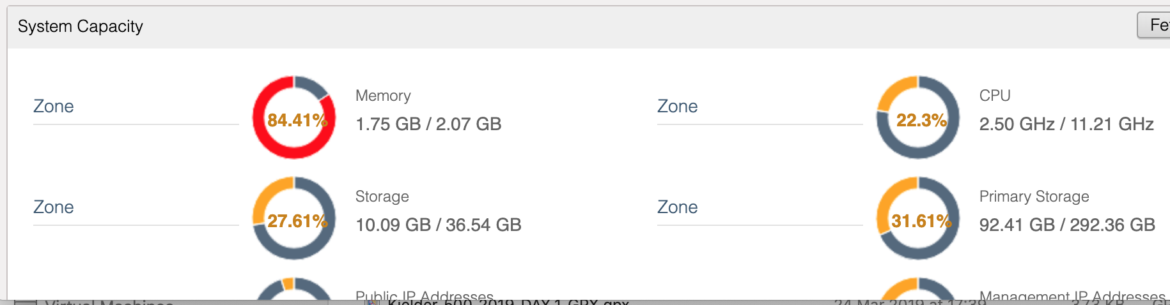Select the Storage capacity label
Screen dimensions: 1170x305
[382, 197]
